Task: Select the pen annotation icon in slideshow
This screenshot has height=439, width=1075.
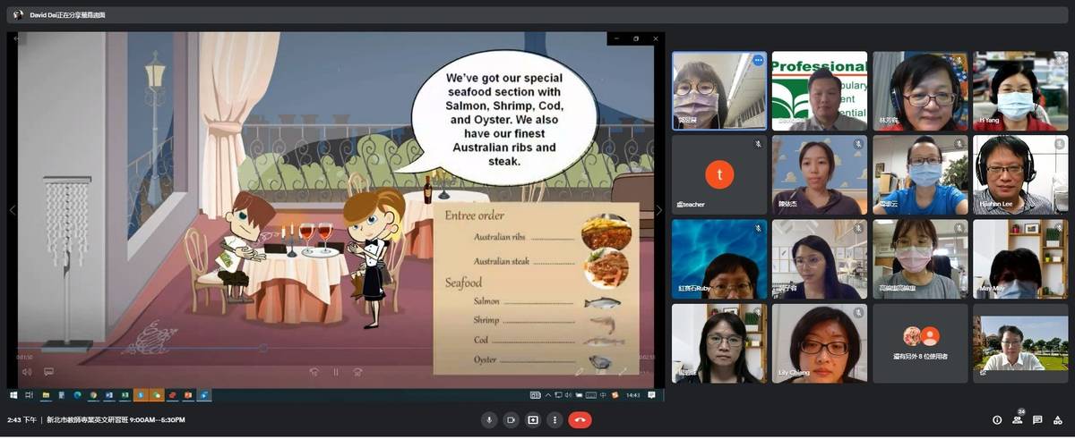Action: [x=579, y=372]
